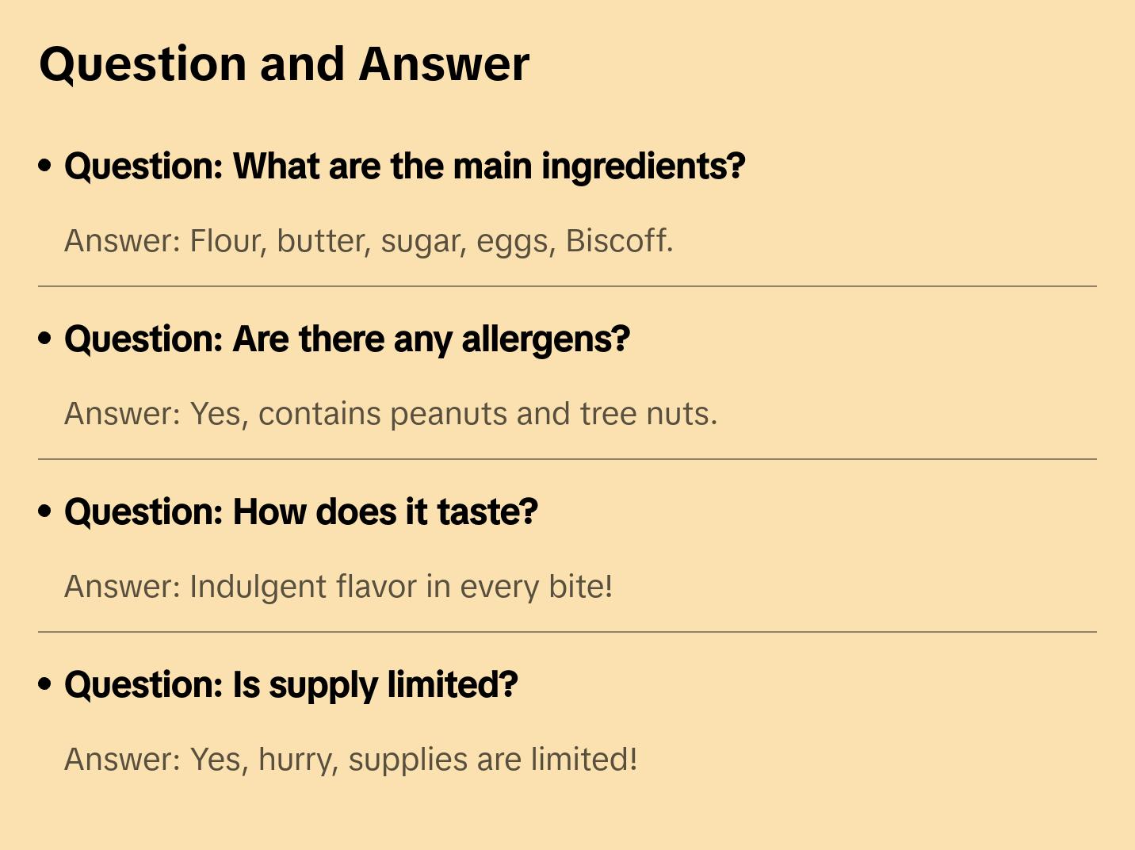Select the answer listing flour, butter, sugar
1135x850 pixels.
[x=368, y=241]
